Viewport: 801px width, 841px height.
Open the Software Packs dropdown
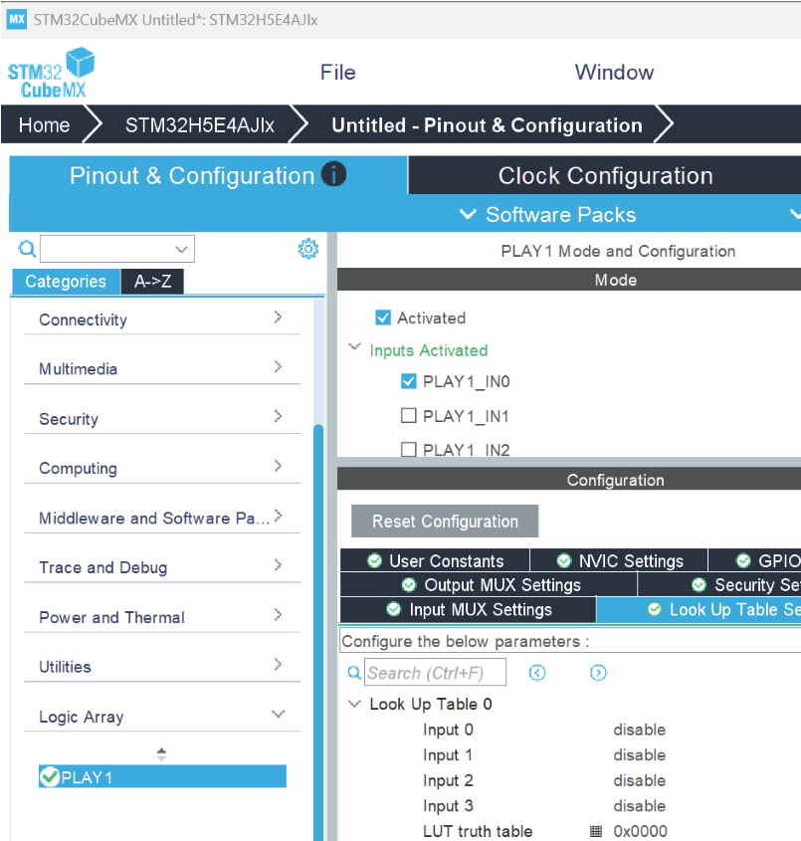tap(548, 215)
